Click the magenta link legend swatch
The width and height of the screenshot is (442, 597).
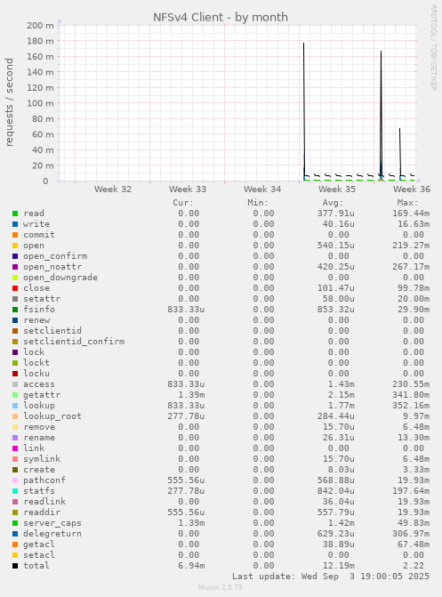pyautogui.click(x=15, y=448)
